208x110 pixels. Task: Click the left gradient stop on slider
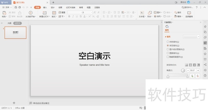[168, 76]
